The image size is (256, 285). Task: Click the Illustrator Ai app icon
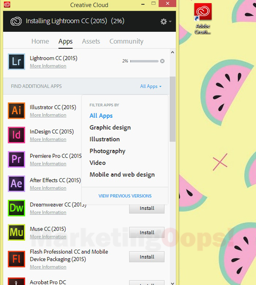[x=16, y=110]
